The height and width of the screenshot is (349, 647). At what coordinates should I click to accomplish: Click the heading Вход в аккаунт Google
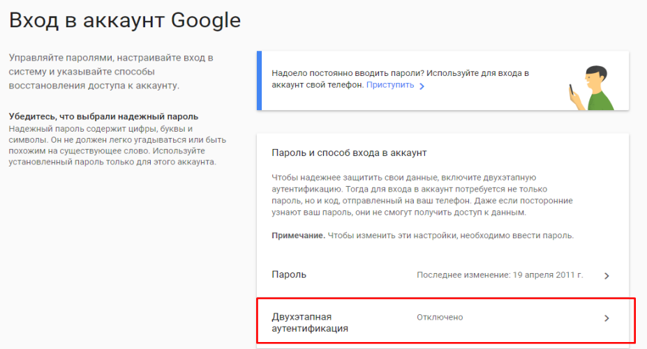coord(124,21)
